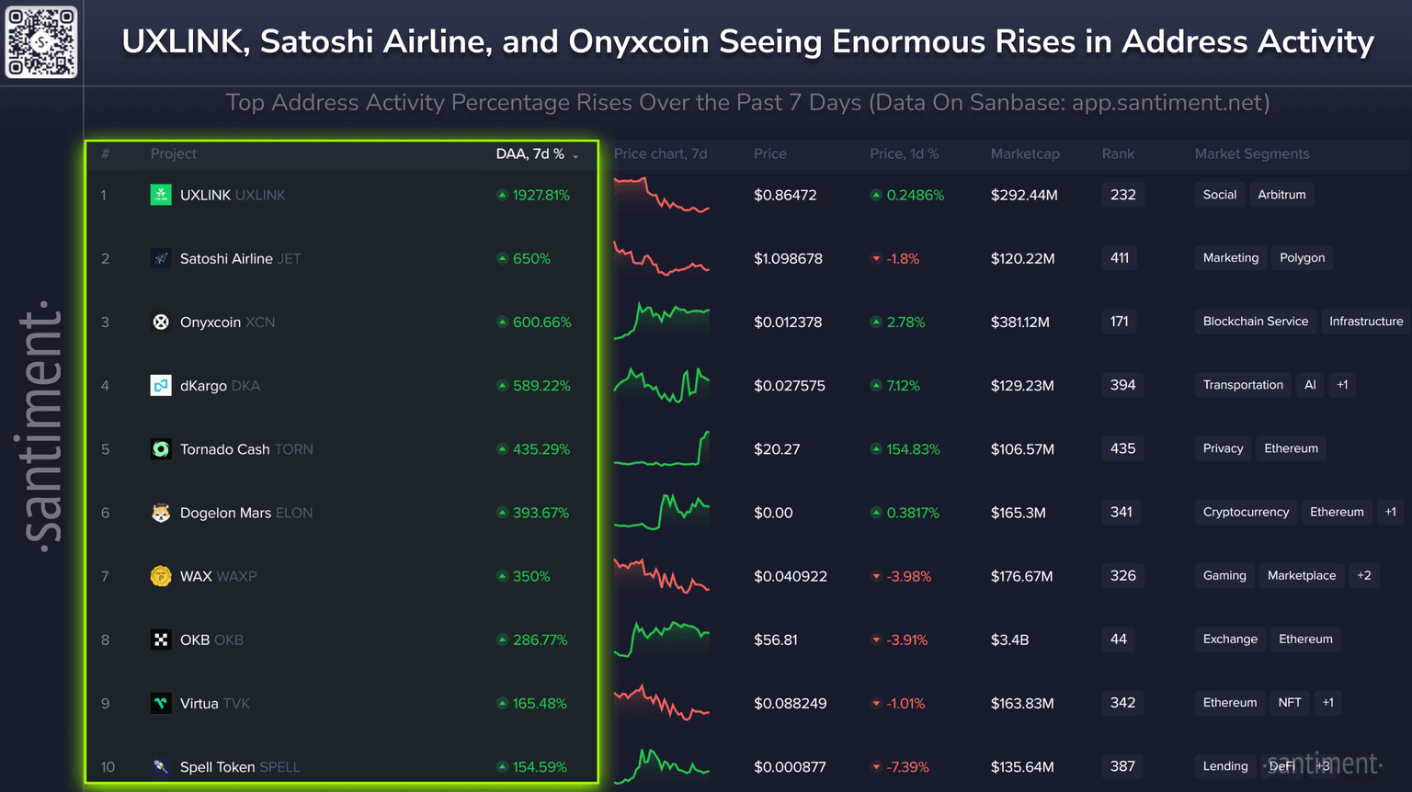Screen dimensions: 1412x792
Task: Click the Dogelon Mars dog icon
Action: (x=161, y=513)
